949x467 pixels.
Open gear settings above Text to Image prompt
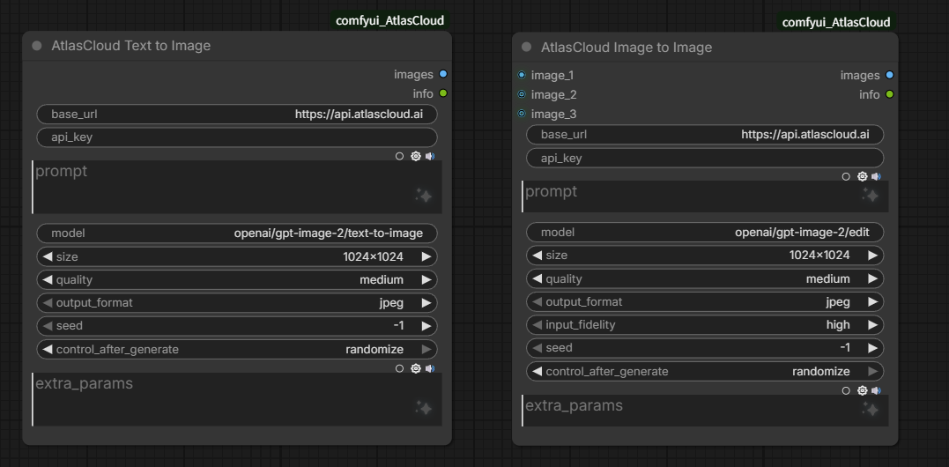tap(415, 156)
